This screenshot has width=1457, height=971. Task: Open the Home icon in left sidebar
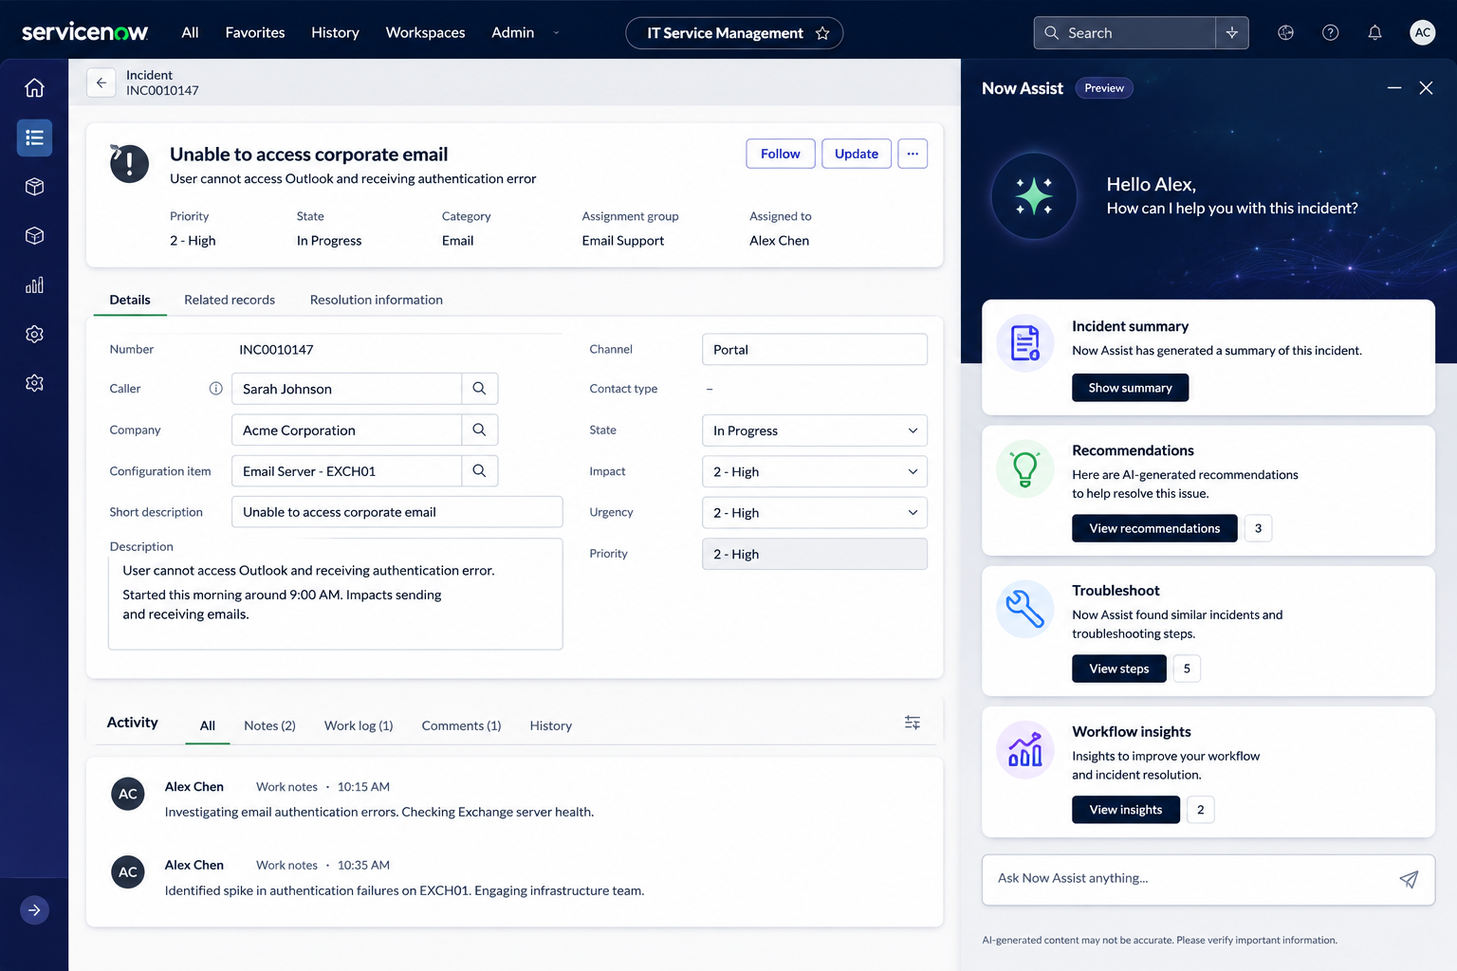coord(34,88)
